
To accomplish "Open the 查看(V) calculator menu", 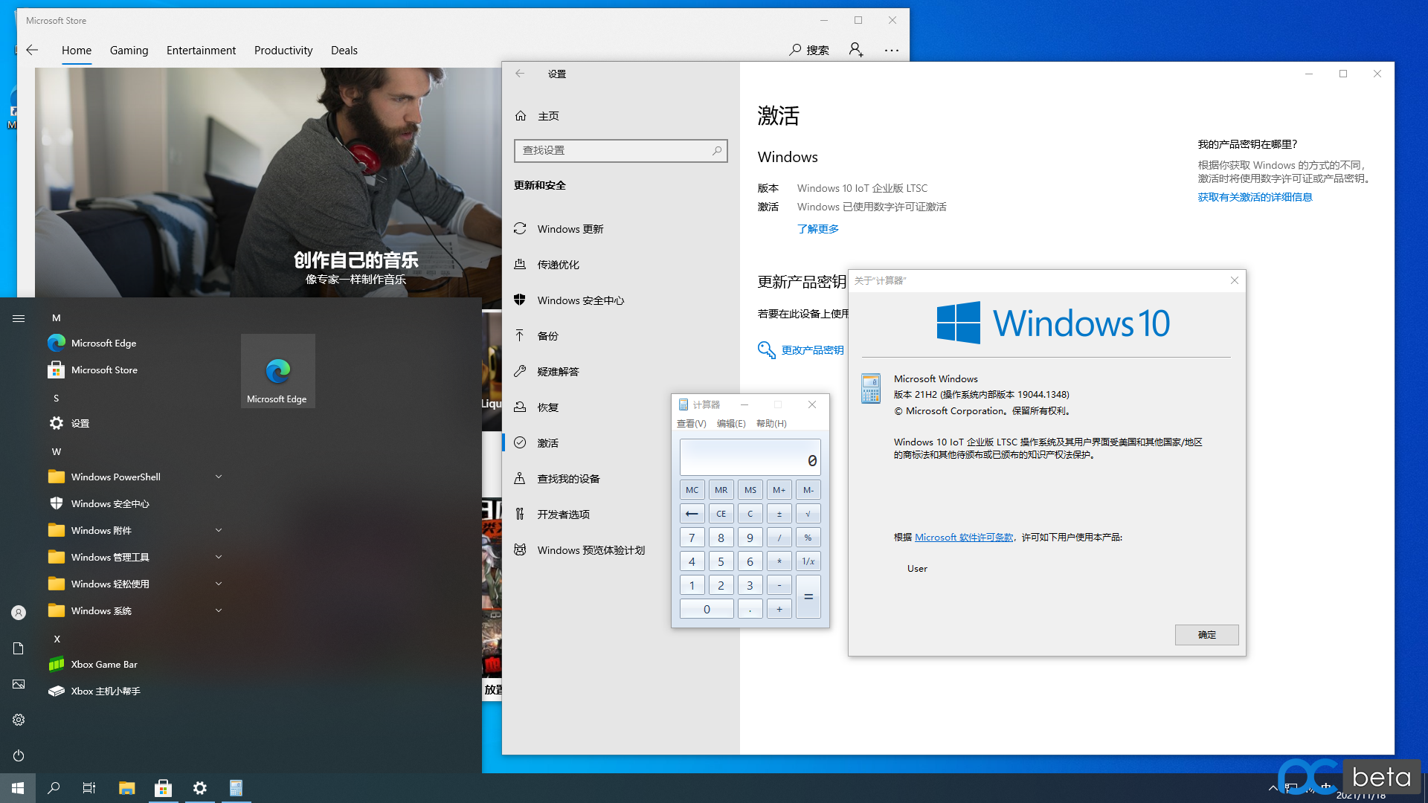I will (691, 424).
